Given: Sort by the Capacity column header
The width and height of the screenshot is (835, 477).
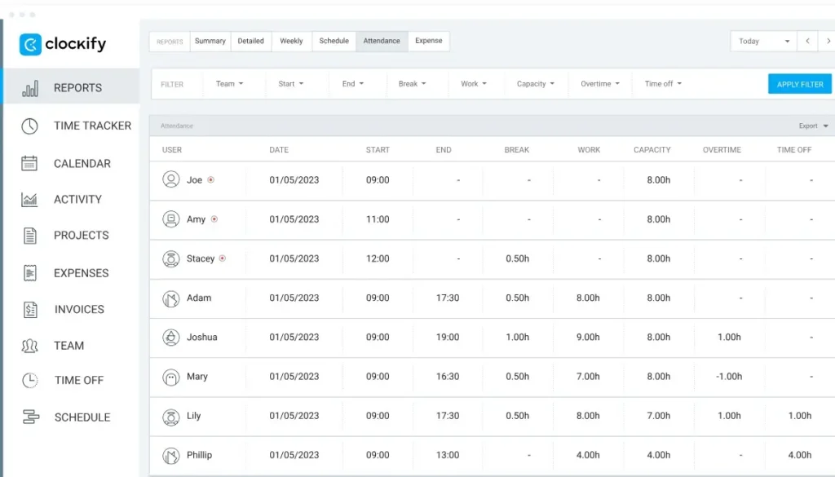Looking at the screenshot, I should click(x=652, y=150).
